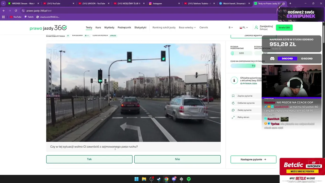The height and width of the screenshot is (183, 325).
Task: Switch to the WRONEK Stream tab
Action: coord(23,4)
